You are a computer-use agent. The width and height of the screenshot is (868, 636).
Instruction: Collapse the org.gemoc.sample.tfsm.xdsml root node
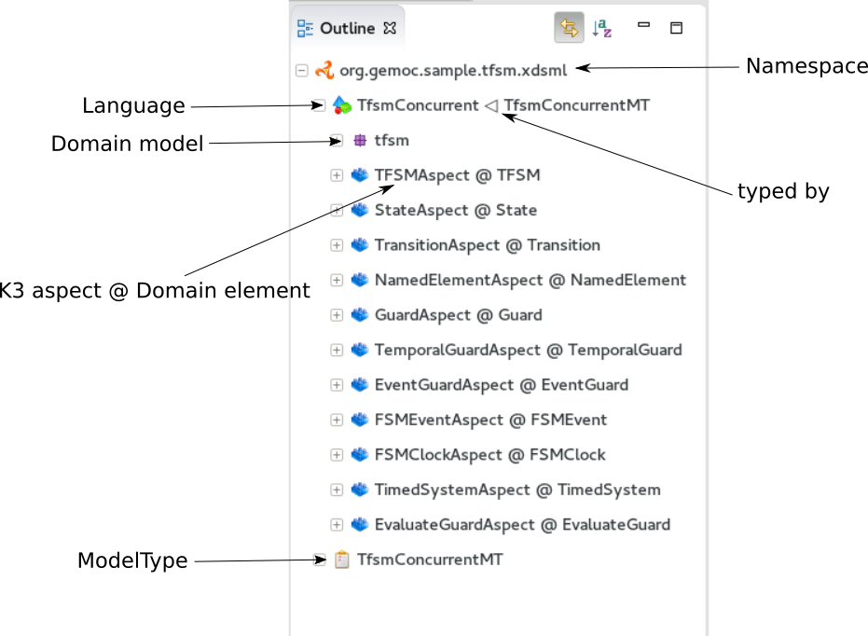click(x=300, y=69)
